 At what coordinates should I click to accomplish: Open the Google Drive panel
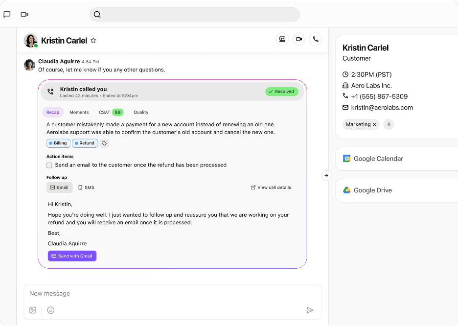click(x=372, y=190)
